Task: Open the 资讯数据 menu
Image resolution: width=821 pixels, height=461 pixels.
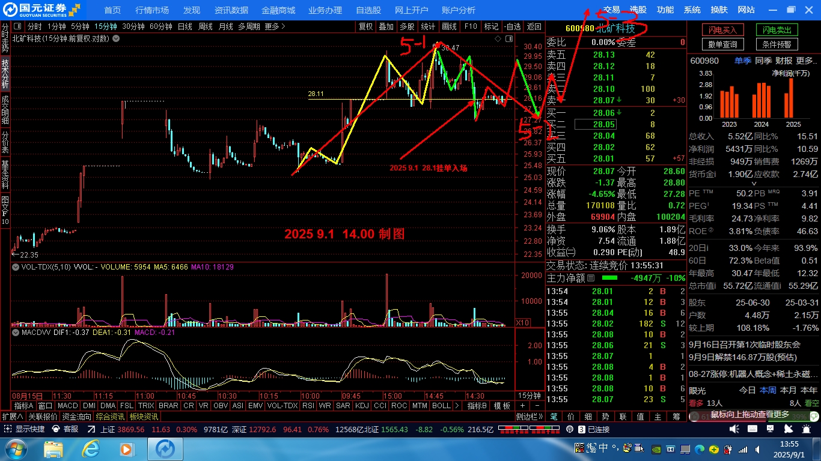Action: pyautogui.click(x=231, y=10)
